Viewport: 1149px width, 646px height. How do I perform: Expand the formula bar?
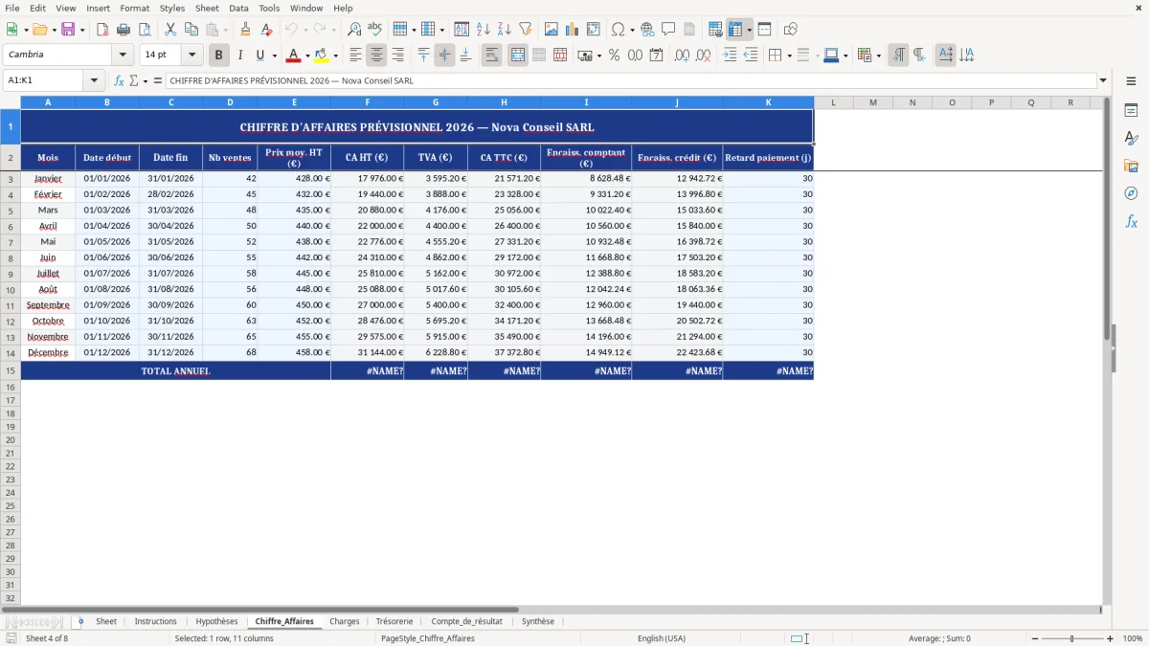(x=1103, y=81)
